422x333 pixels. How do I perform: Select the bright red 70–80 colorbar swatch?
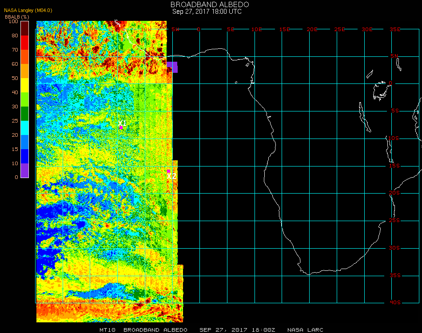pos(25,43)
